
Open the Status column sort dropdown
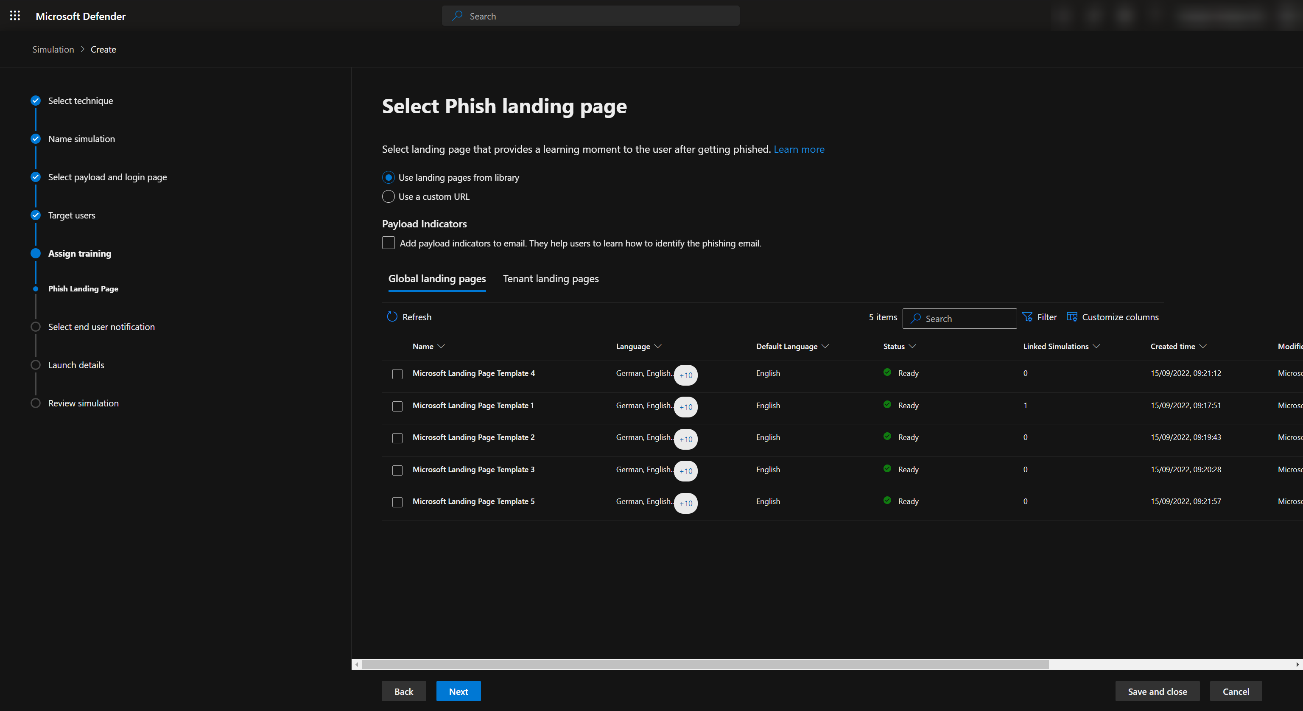click(912, 346)
